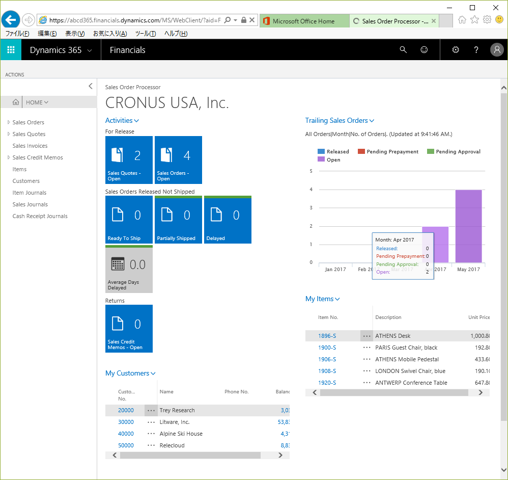Click the browser home icon
The image size is (508, 480).
(x=462, y=20)
